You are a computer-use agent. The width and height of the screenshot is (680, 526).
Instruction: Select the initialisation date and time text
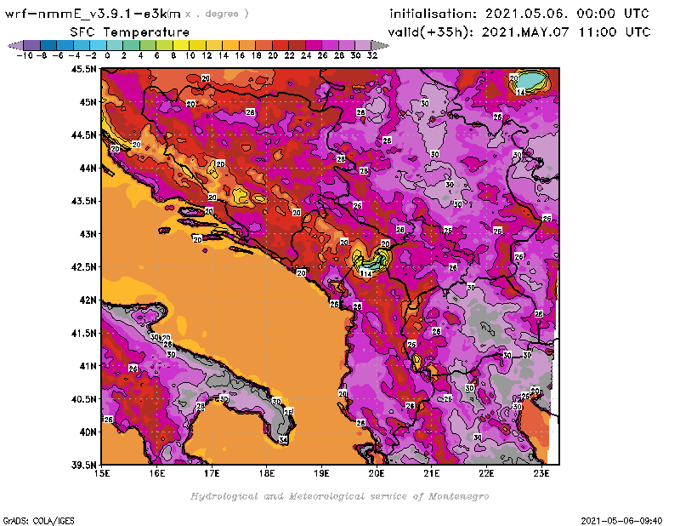tap(518, 14)
